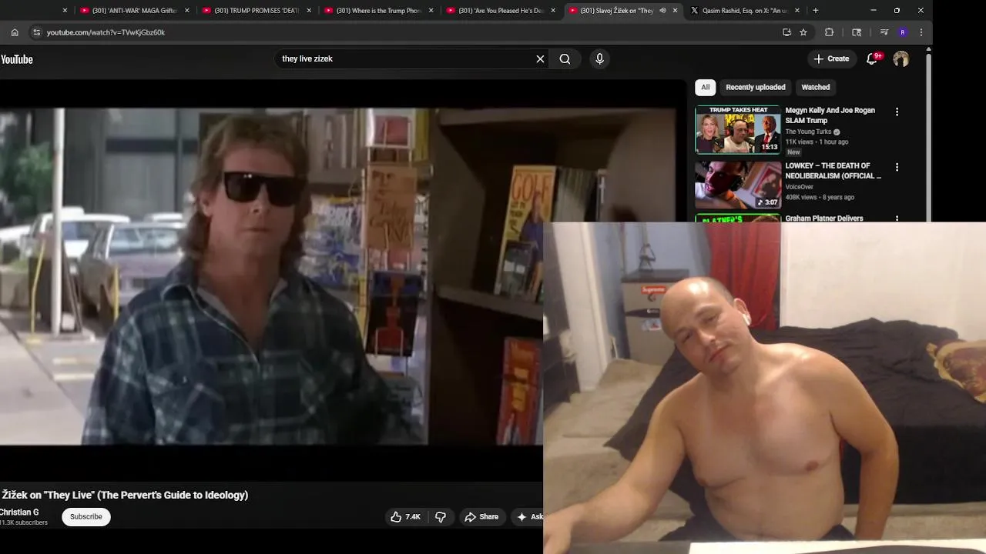
Task: Click the Create button
Action: point(831,59)
